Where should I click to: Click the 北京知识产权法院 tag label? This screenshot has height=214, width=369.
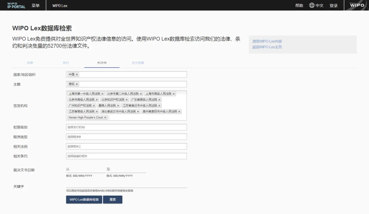(x=113, y=100)
